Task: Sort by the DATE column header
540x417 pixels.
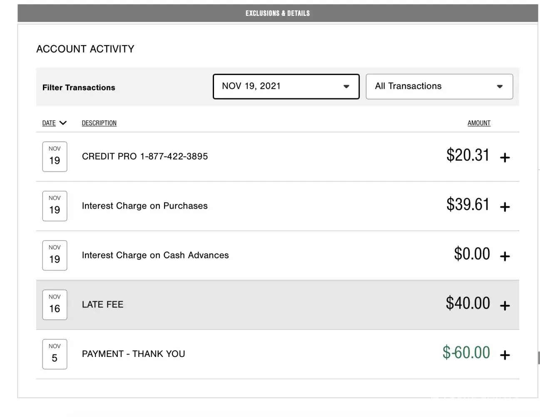Action: tap(49, 123)
